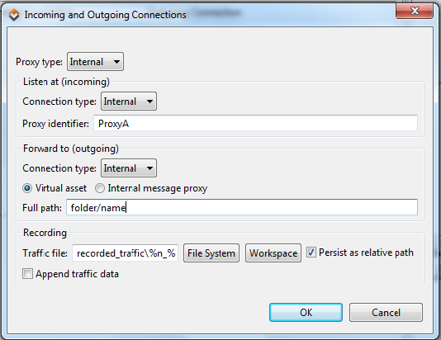Click the Traffic file text field
Screen dimensions: 441x340
[x=125, y=253]
